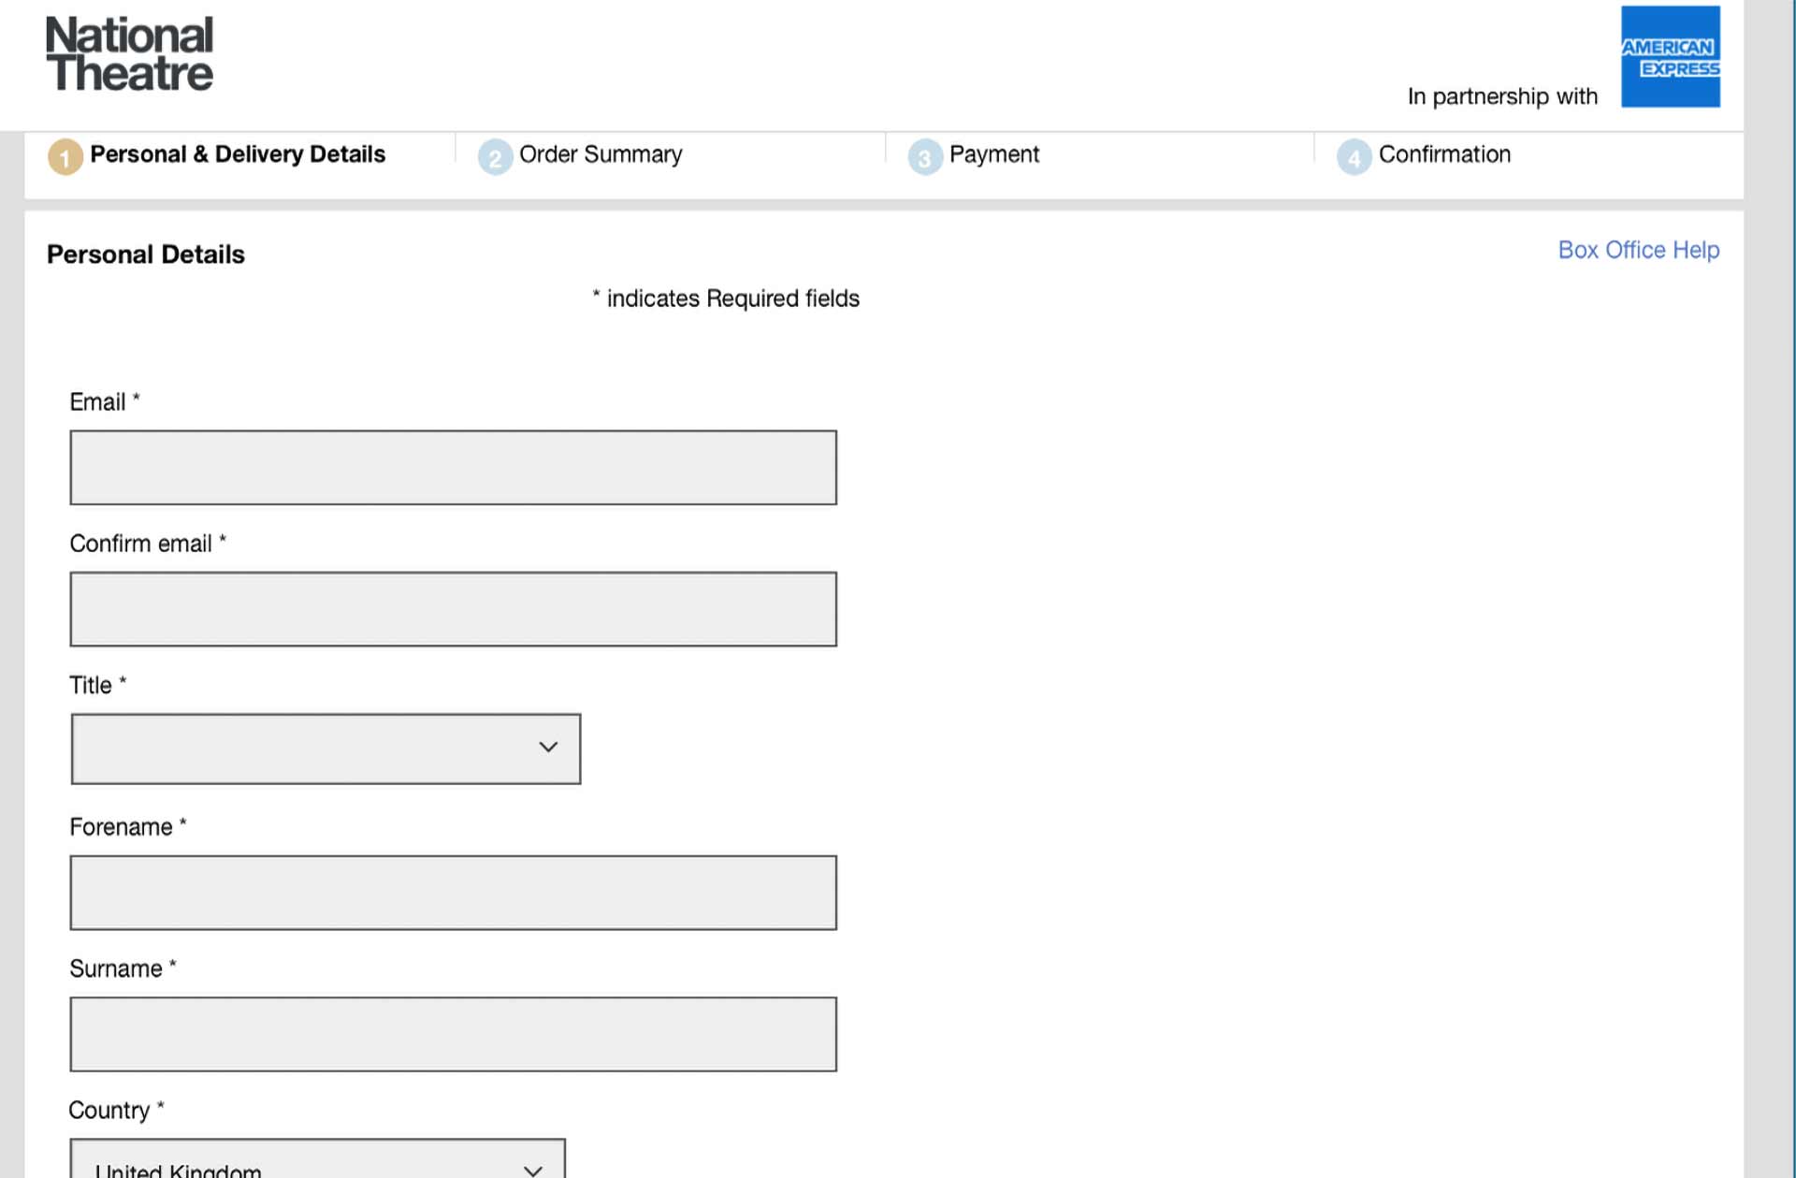Viewport: 1796px width, 1178px height.
Task: Open the Country dropdown showing United Kingdom
Action: [318, 1158]
